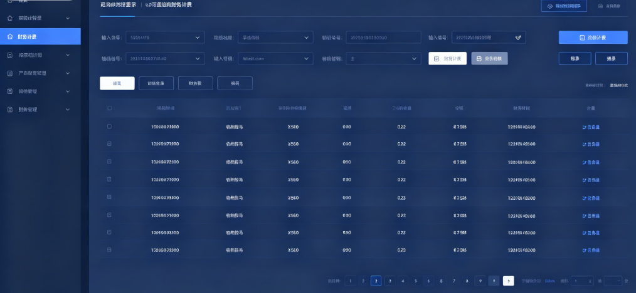Expand the sidebar menu directly above highlighted 财务计费
This screenshot has width=636, height=293.
tap(68, 18)
